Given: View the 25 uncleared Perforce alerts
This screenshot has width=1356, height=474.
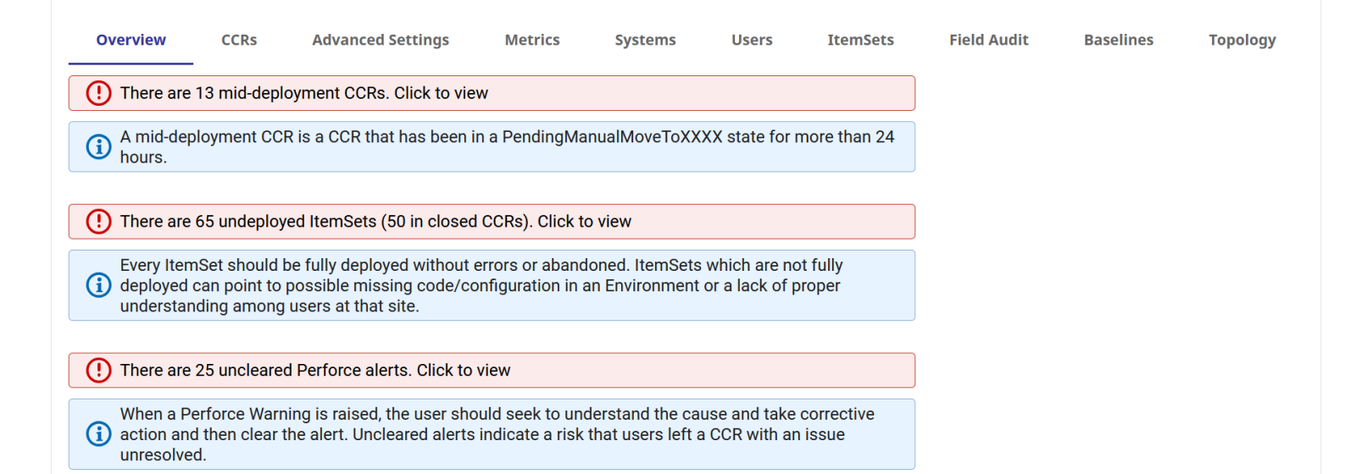Looking at the screenshot, I should point(315,371).
